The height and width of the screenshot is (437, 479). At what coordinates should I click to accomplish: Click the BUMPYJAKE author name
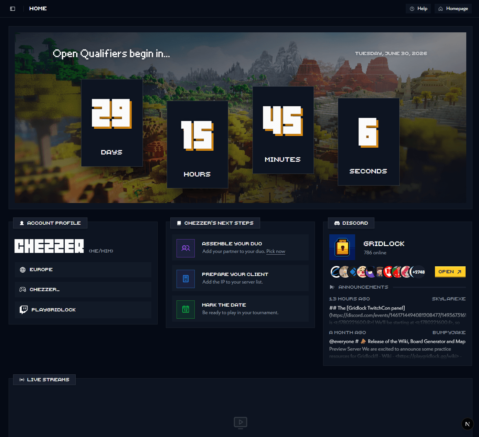449,332
